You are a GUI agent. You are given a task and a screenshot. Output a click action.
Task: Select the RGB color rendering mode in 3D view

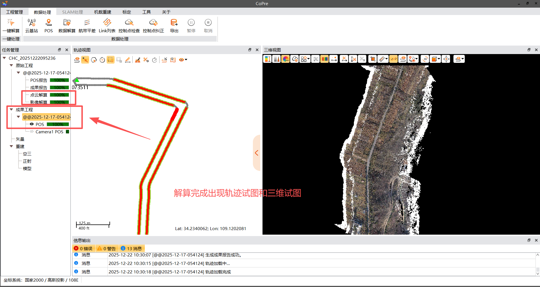click(x=286, y=59)
